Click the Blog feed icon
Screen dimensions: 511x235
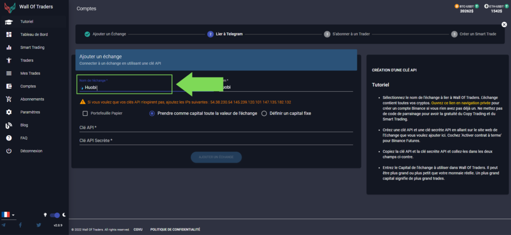point(9,125)
